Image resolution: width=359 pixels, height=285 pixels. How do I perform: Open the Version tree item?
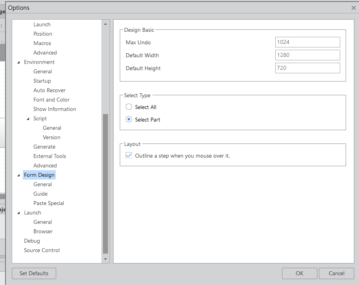tap(51, 137)
